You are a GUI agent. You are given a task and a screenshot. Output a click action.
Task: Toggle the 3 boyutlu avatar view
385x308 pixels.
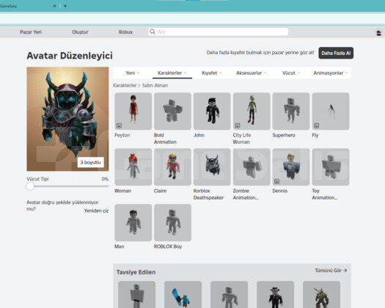(x=91, y=162)
